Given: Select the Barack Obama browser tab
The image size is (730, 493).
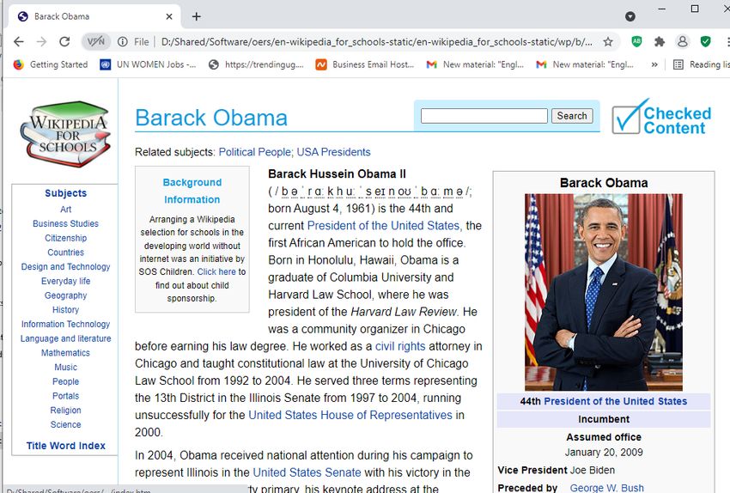Looking at the screenshot, I should click(x=94, y=17).
